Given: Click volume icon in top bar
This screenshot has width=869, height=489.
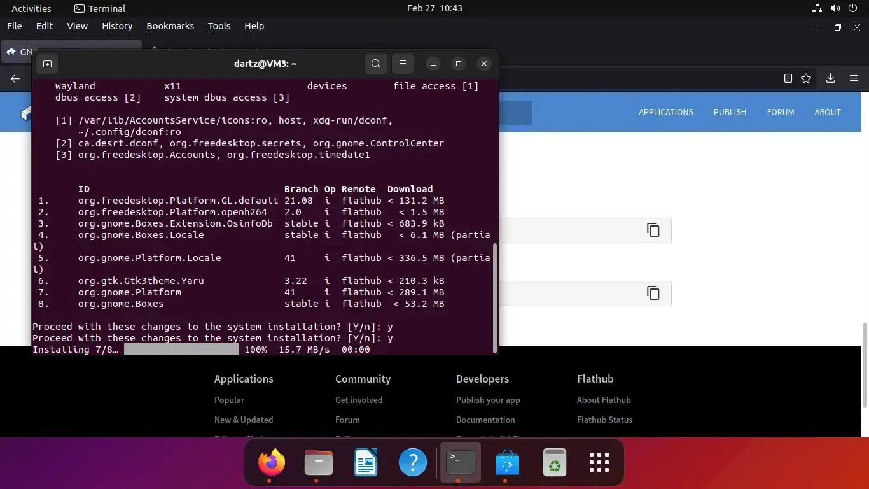Looking at the screenshot, I should (835, 8).
